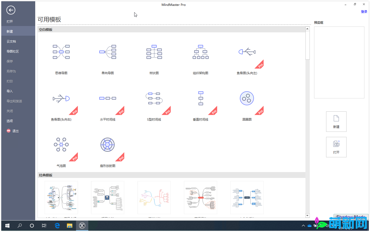
Task: Select the 树状图 tree chart template icon
Action: tap(154, 52)
